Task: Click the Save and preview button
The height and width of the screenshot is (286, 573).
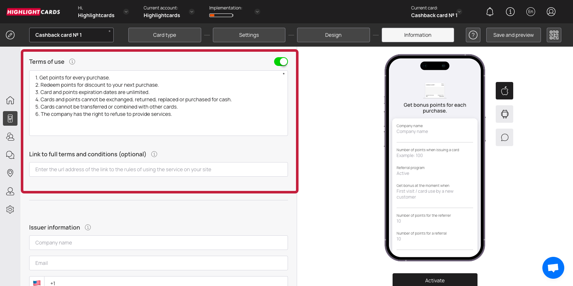Action: click(x=513, y=35)
